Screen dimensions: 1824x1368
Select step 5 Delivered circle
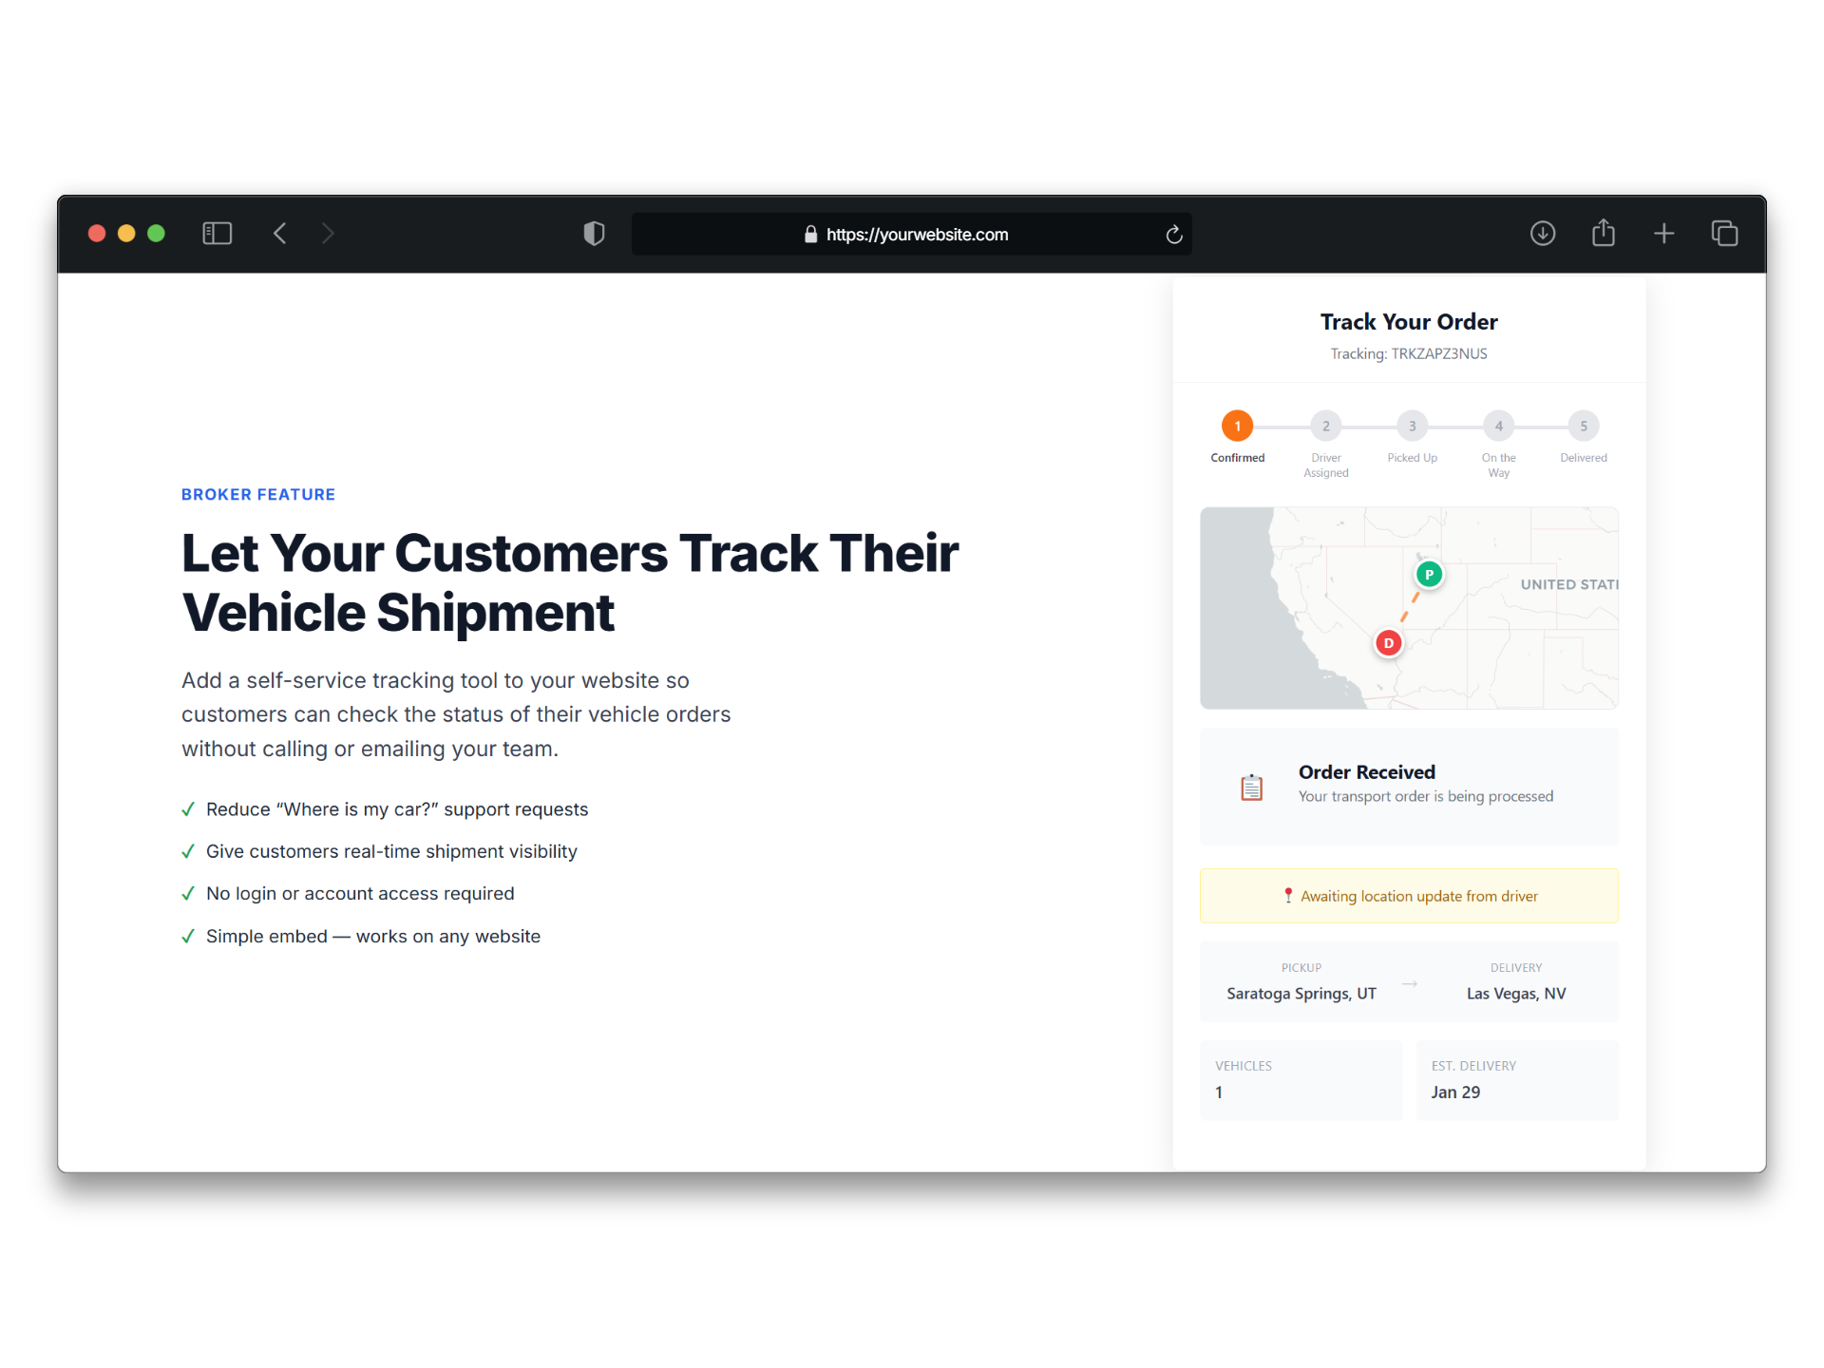click(1583, 427)
